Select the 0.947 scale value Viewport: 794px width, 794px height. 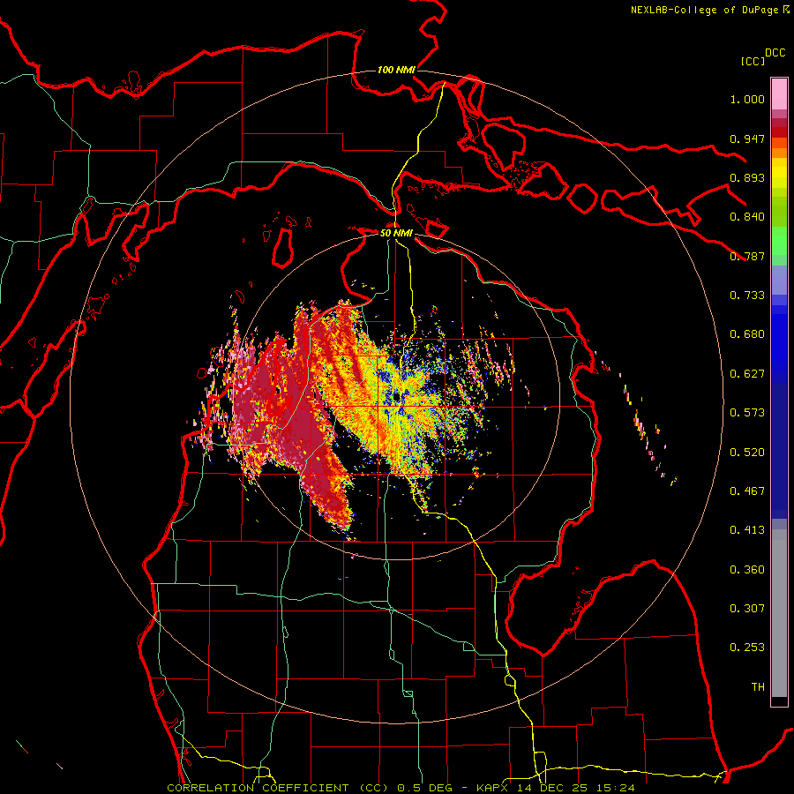click(x=747, y=139)
